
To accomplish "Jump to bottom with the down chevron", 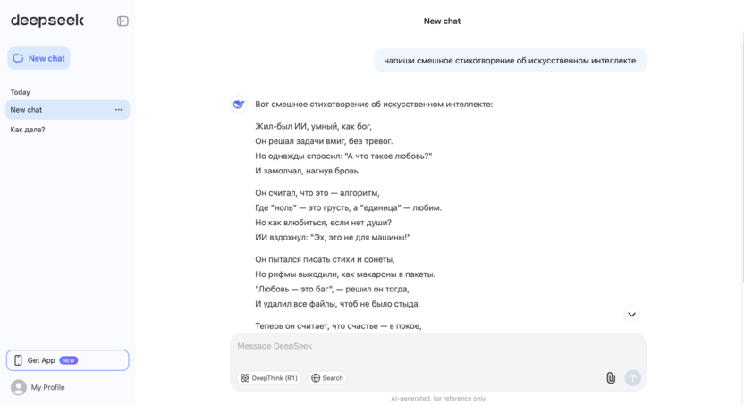I will pyautogui.click(x=631, y=315).
